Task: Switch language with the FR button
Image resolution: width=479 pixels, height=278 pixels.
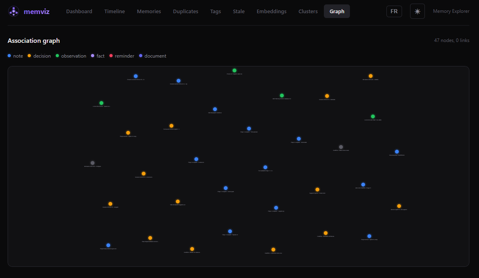Action: [394, 11]
